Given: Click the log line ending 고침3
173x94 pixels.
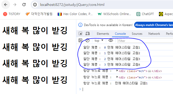Looking at the screenshot, I should click(112, 59).
